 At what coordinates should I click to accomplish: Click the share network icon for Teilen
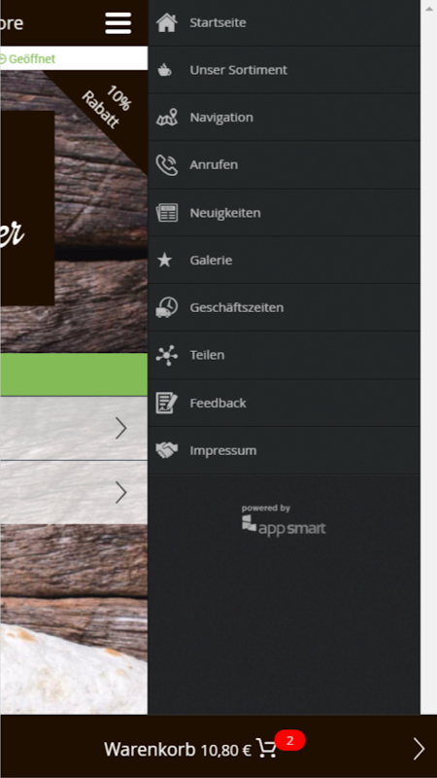point(166,355)
